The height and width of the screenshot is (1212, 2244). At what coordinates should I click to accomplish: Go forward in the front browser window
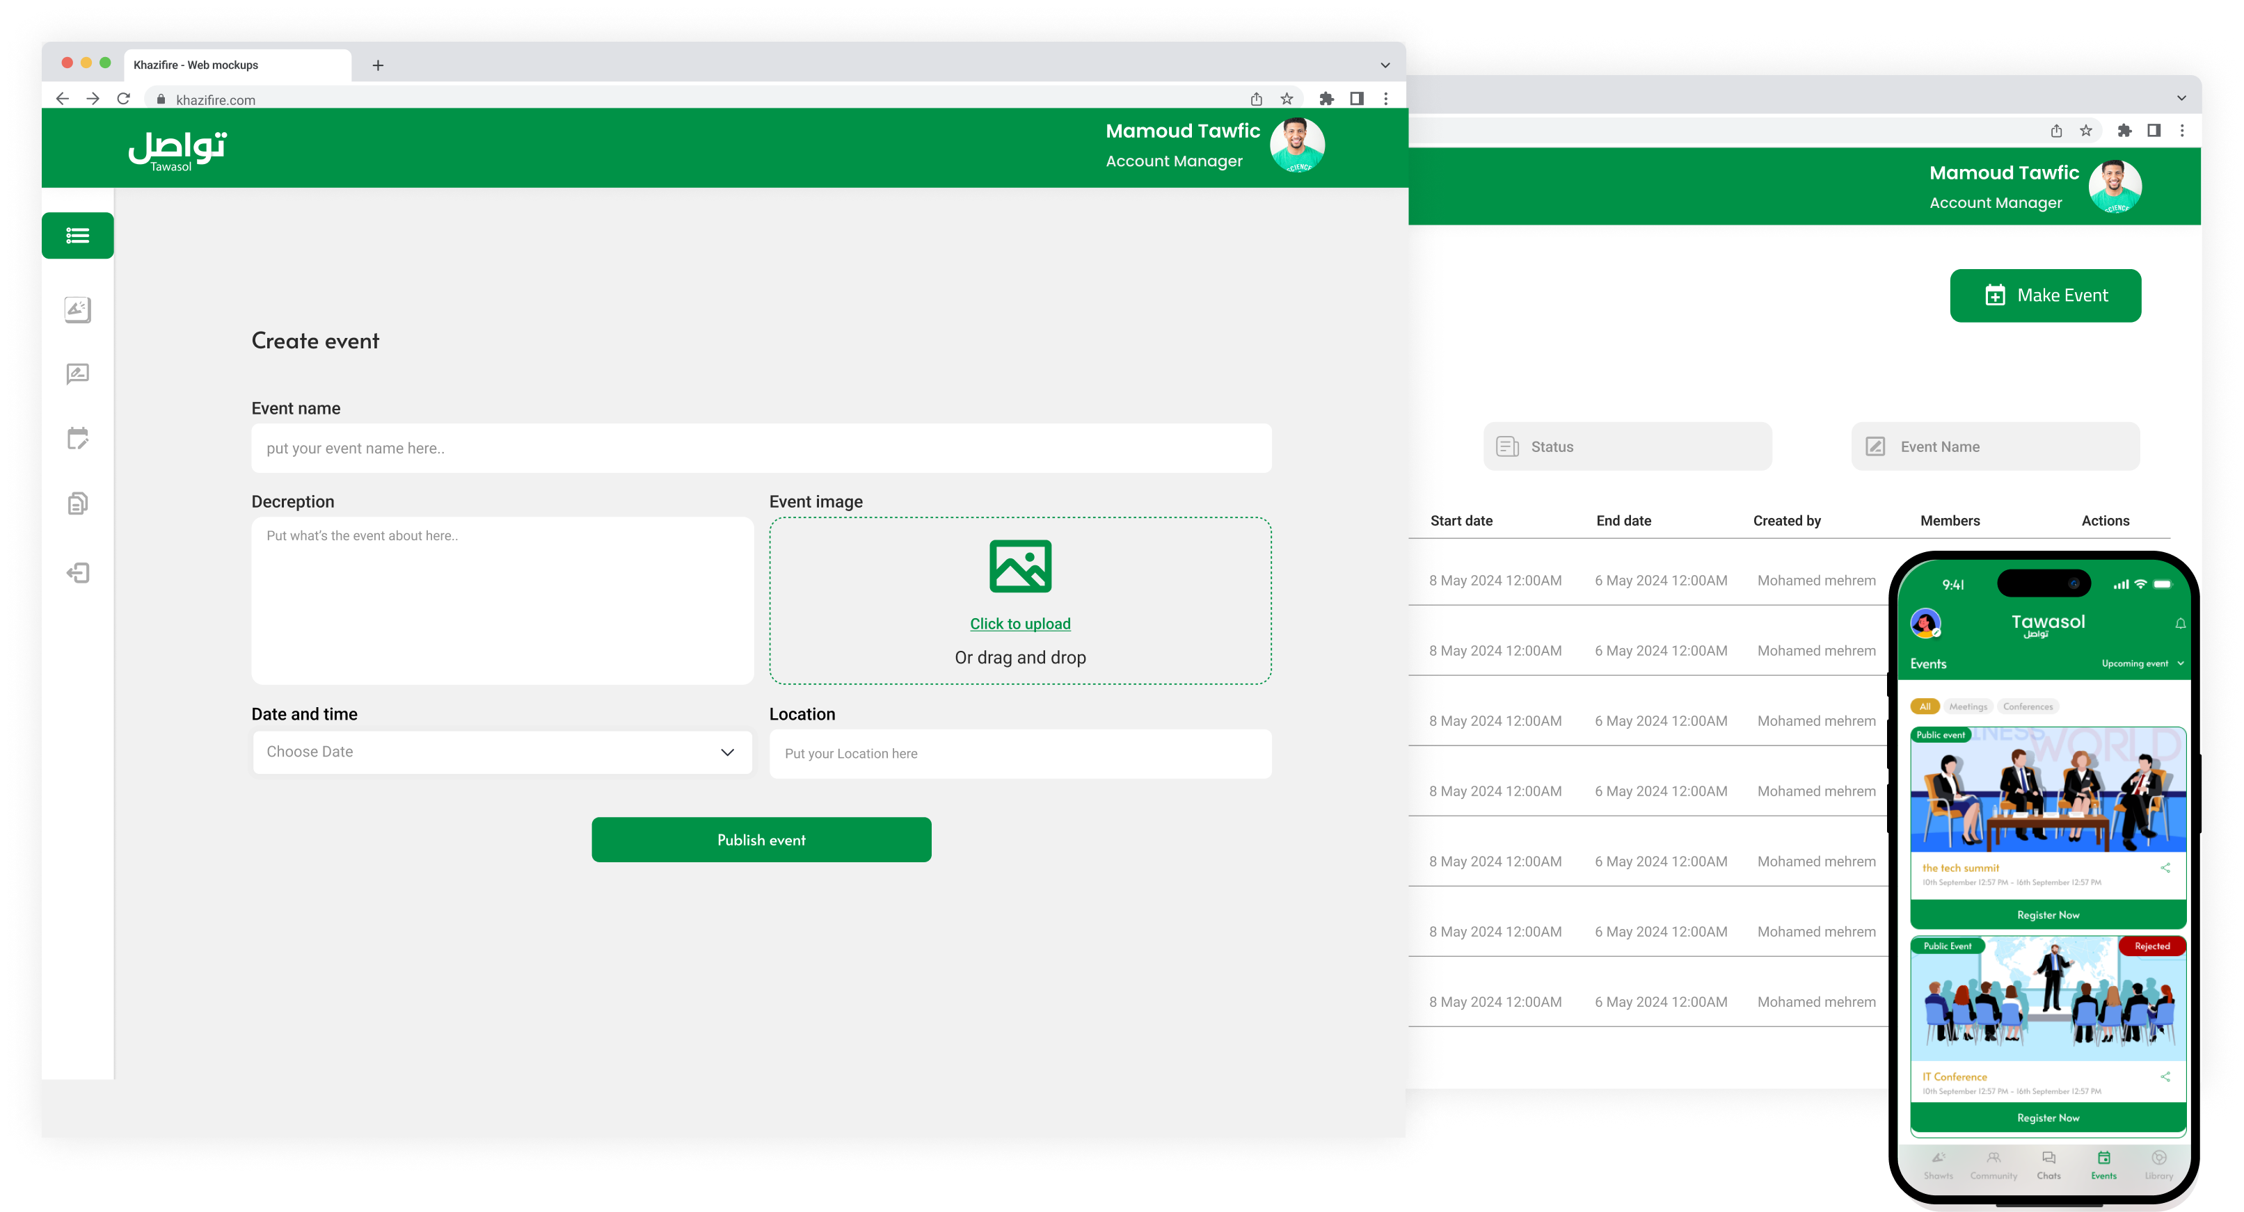93,98
